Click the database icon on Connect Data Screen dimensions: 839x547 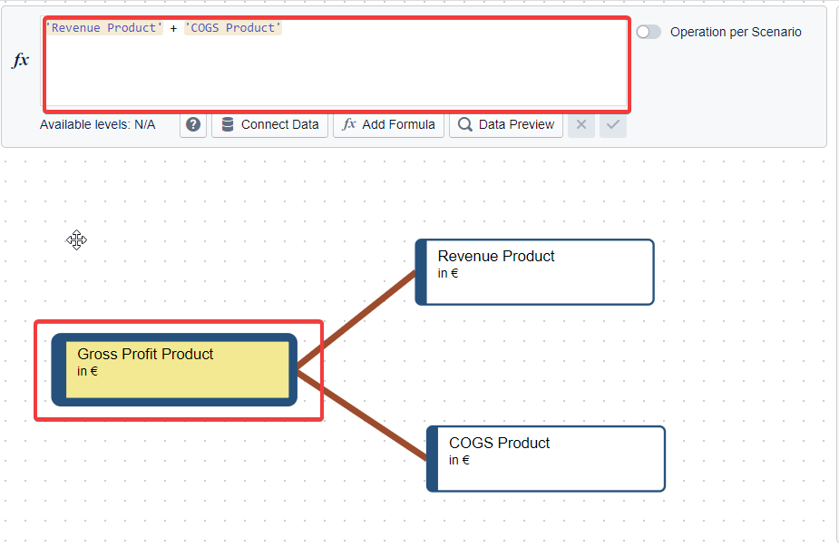coord(227,124)
